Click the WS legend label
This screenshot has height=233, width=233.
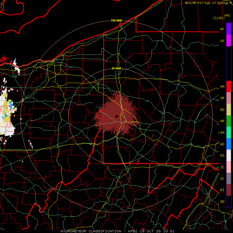(222, 144)
